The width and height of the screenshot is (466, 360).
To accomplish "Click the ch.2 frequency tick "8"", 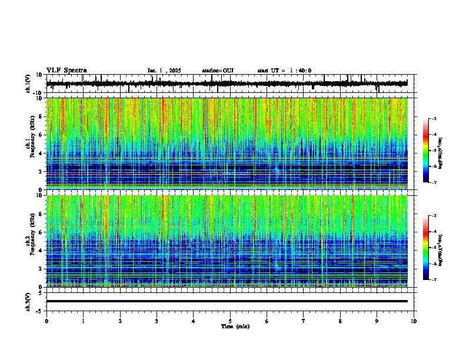I will coord(41,214).
